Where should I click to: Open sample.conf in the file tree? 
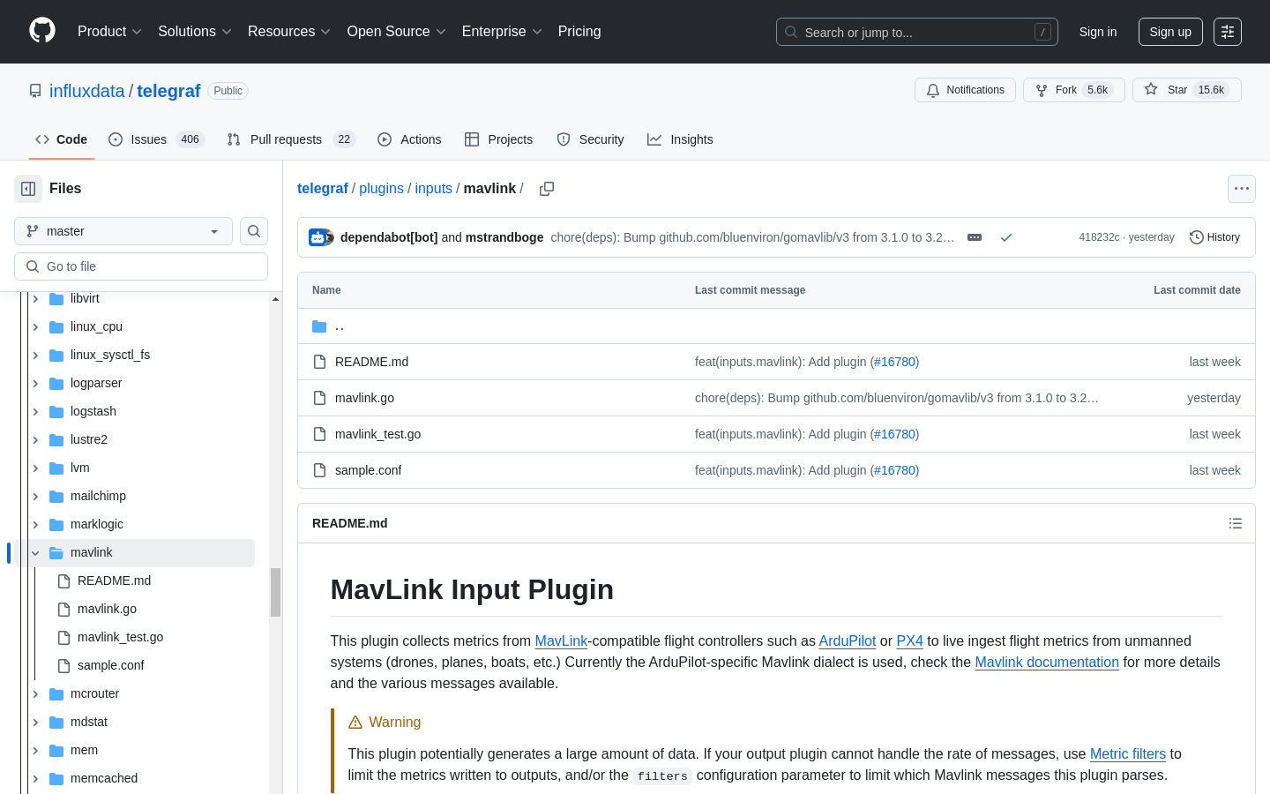(x=110, y=665)
